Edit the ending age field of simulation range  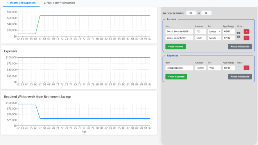click(x=206, y=13)
